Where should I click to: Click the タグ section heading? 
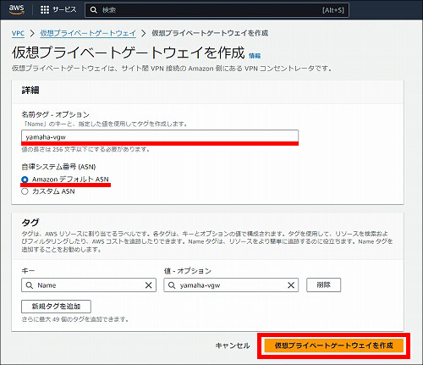(x=30, y=223)
